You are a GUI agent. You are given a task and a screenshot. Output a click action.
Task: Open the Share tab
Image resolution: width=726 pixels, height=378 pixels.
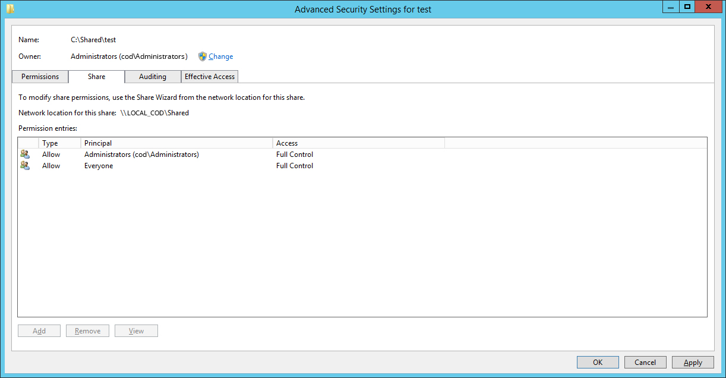coord(96,77)
